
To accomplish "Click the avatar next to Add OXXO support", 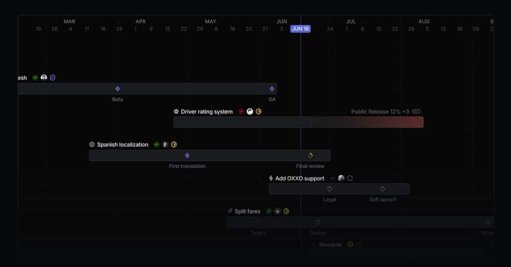I will click(x=341, y=178).
